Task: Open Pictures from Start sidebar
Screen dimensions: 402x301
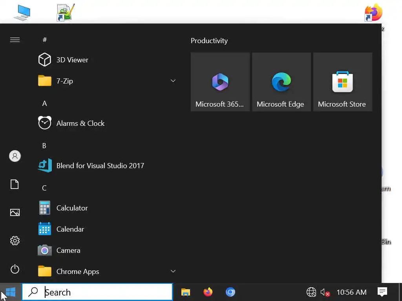Action: (x=15, y=212)
